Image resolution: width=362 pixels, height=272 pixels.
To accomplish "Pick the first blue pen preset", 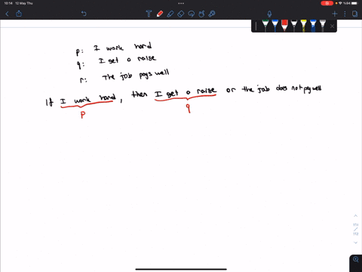I will click(275, 26).
